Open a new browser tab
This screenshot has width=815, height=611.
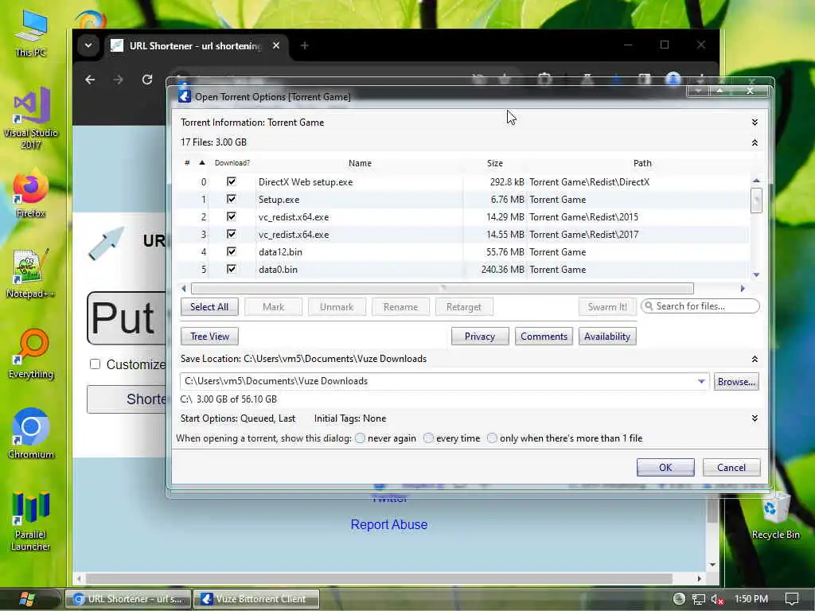(305, 45)
